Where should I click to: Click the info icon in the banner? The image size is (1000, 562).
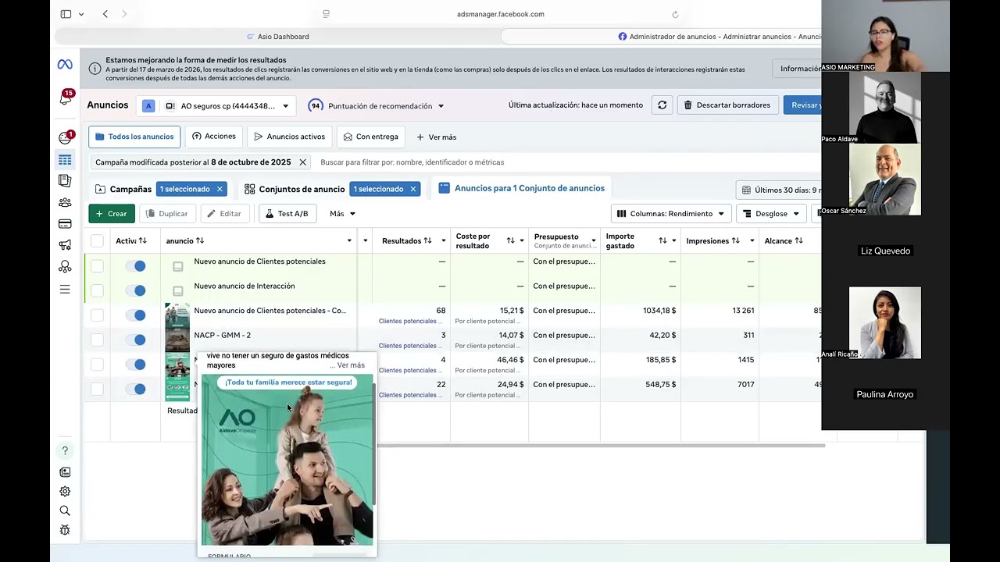(95, 69)
